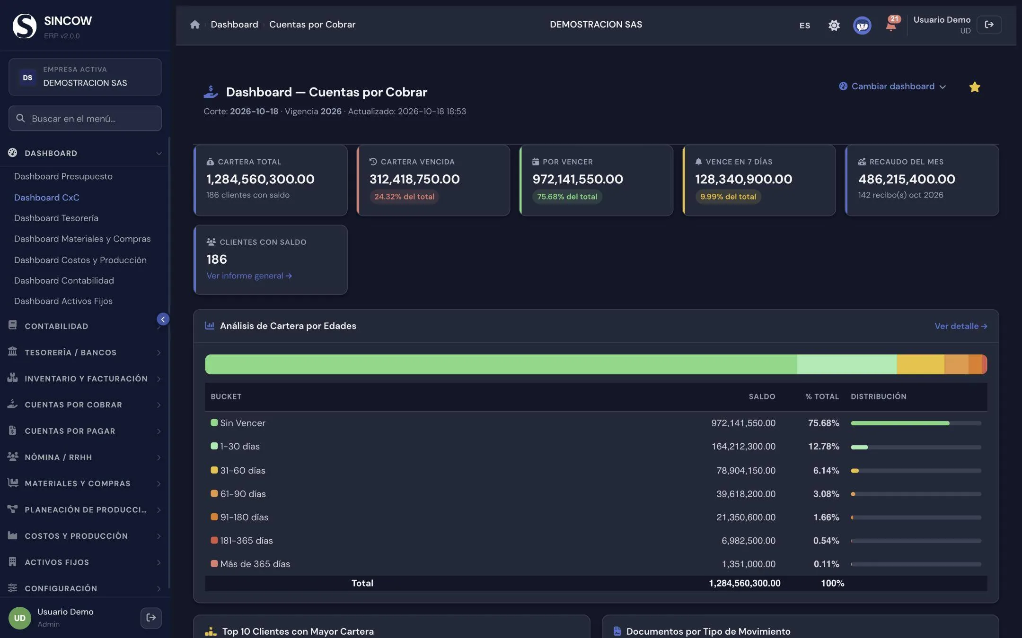Click the Nómina / RRHH people icon

point(13,457)
